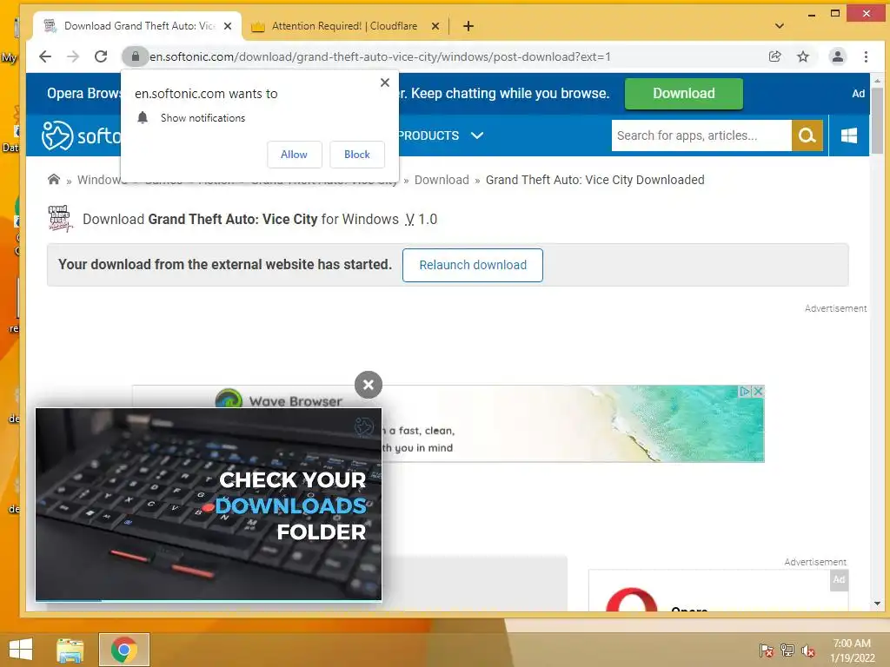This screenshot has height=667, width=890.
Task: Close the Grand Theft Auto tab
Action: (x=228, y=26)
